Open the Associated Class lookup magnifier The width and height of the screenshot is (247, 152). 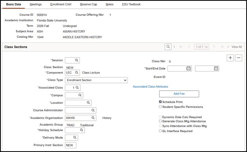click(x=77, y=87)
